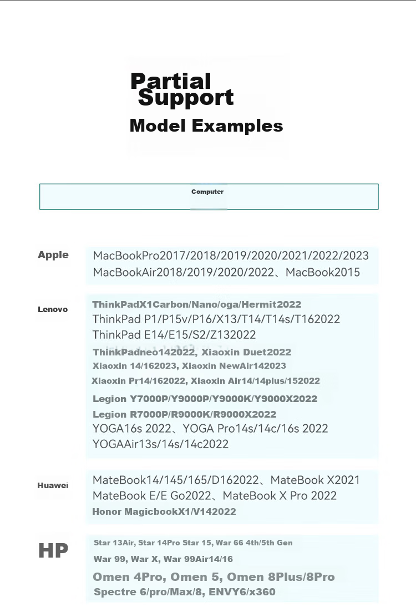Click the ThinkPadX1Carbon/Nano line
The height and width of the screenshot is (607, 416).
tap(196, 304)
